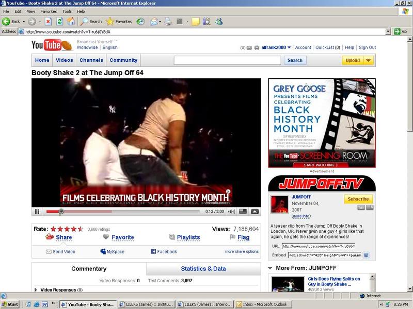Click the video progress bar scrubber handle
Screen dimensions: 413x309
point(61,211)
